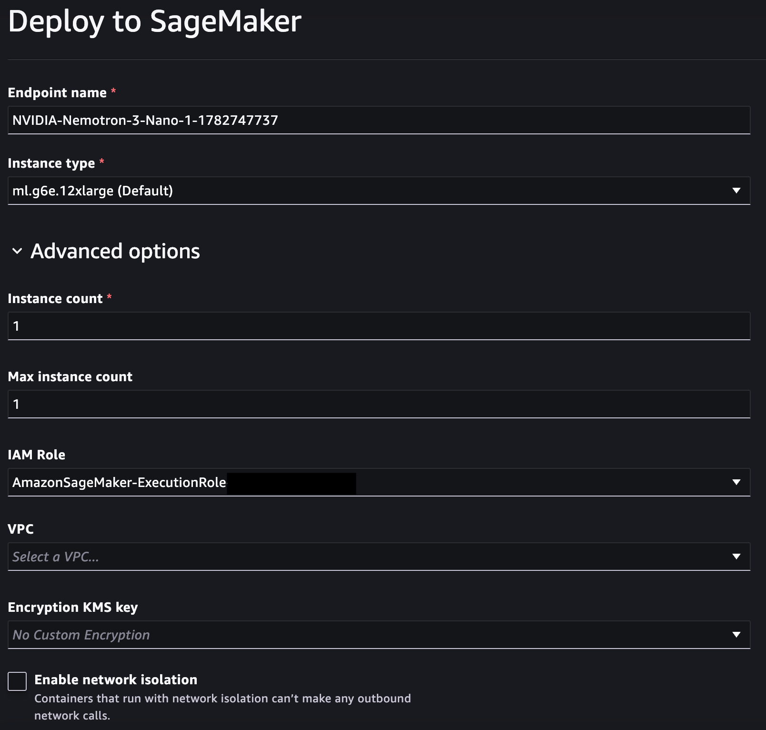Open the IAM Role dropdown
Screen dimensions: 766x730
[379, 482]
